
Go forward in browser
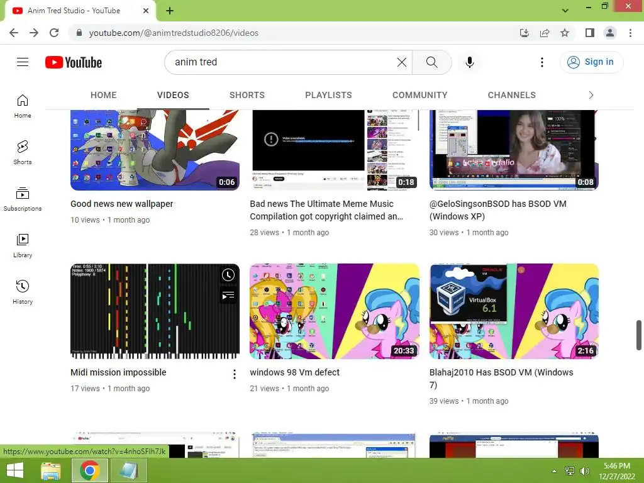[x=34, y=33]
